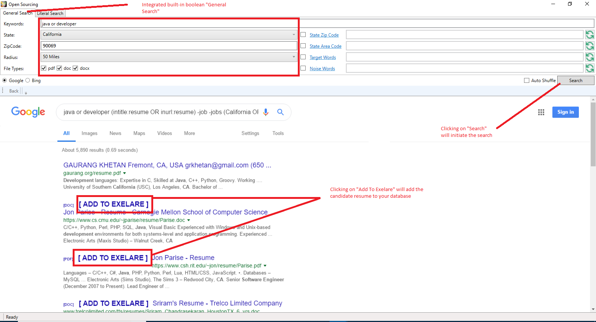Open the Maps results tab
The height and width of the screenshot is (322, 596).
139,133
